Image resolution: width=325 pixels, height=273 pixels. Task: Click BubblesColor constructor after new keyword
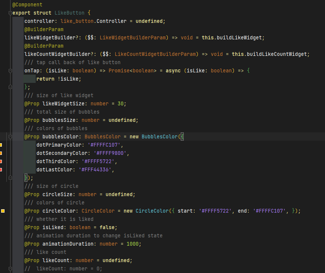(x=160, y=137)
